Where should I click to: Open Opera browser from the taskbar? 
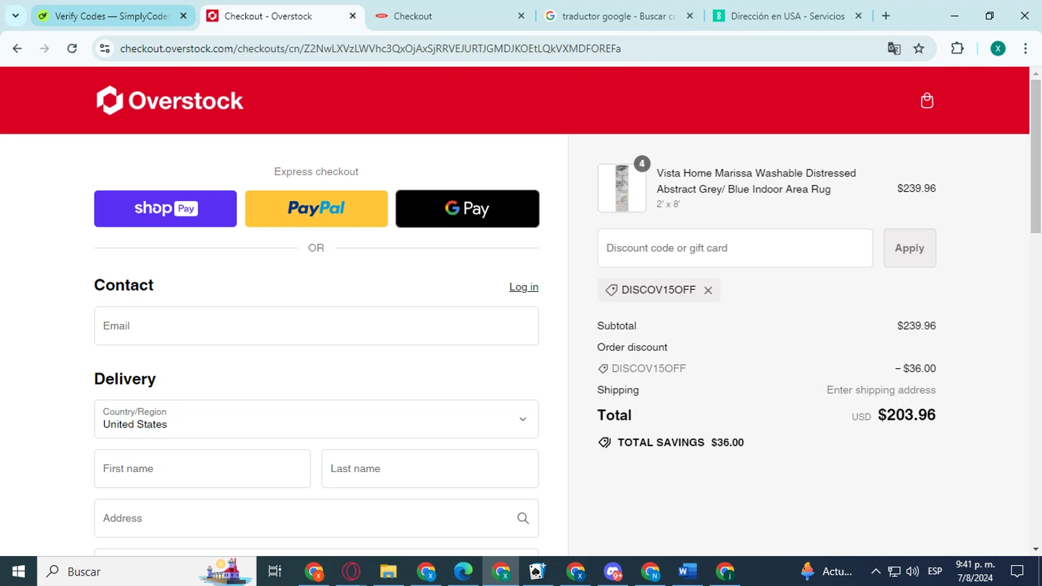pos(352,571)
